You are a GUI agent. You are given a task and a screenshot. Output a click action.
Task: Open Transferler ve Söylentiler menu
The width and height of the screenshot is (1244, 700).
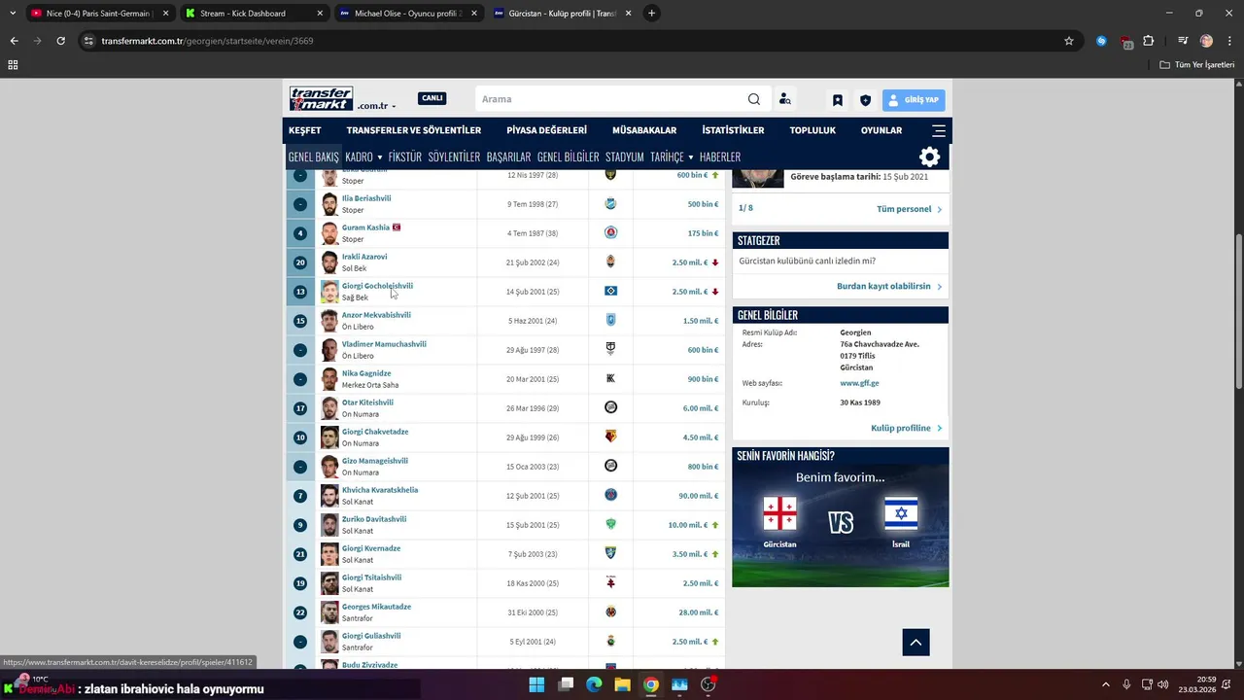tap(414, 130)
